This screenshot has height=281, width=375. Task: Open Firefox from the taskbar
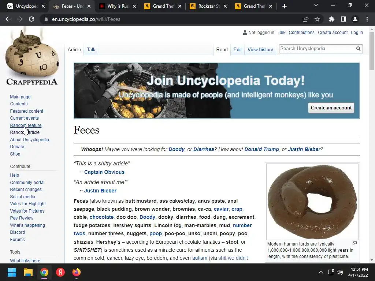pyautogui.click(x=77, y=272)
